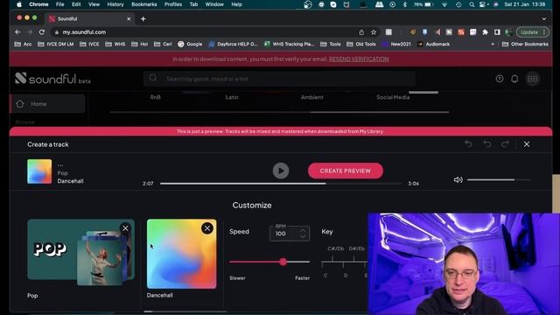This screenshot has width=560, height=315.
Task: Click the CREATE PREVIEW button
Action: 346,171
